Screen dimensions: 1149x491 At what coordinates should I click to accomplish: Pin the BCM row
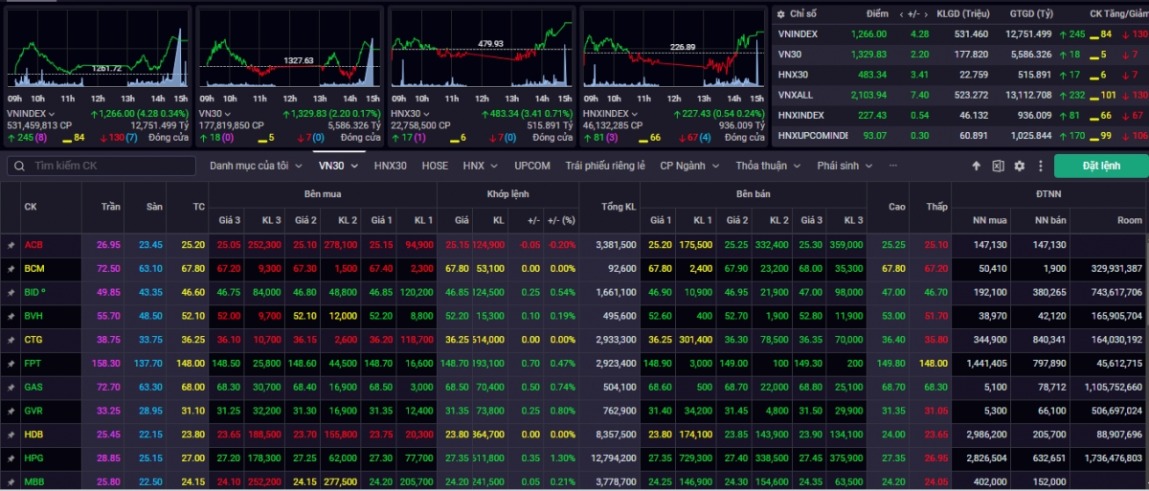(11, 269)
